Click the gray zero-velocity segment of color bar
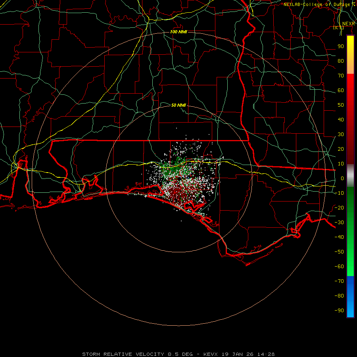The width and height of the screenshot is (357, 357). 350,176
